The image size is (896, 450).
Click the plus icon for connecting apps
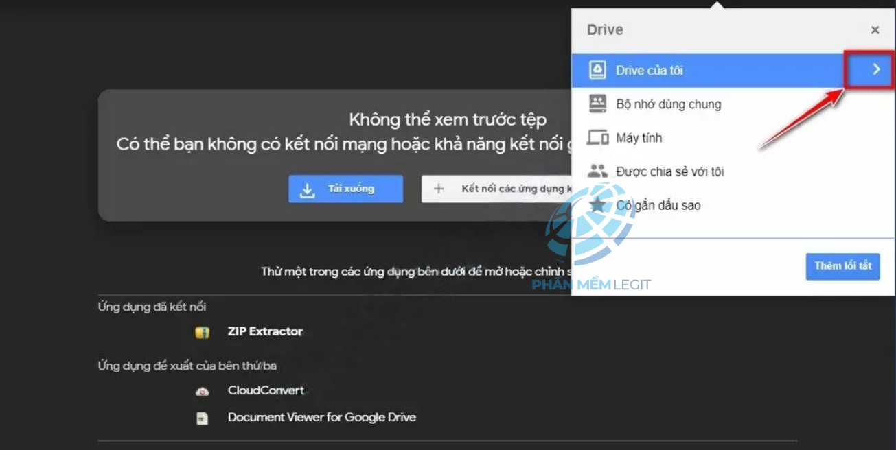(x=439, y=189)
